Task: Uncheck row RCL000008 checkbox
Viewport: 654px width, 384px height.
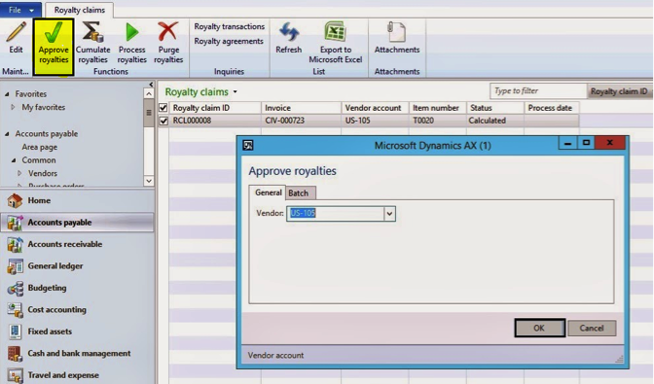Action: (163, 121)
